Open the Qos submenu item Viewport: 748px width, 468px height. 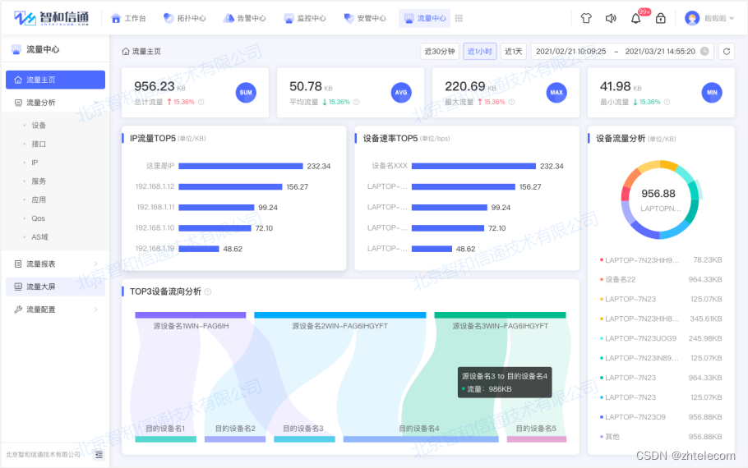tap(38, 218)
